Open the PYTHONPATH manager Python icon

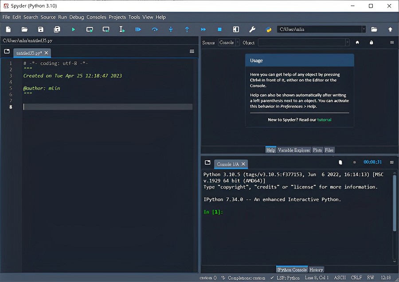(269, 29)
